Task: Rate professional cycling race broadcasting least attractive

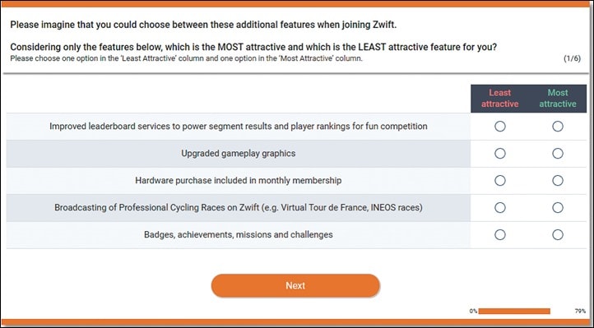Action: 499,208
